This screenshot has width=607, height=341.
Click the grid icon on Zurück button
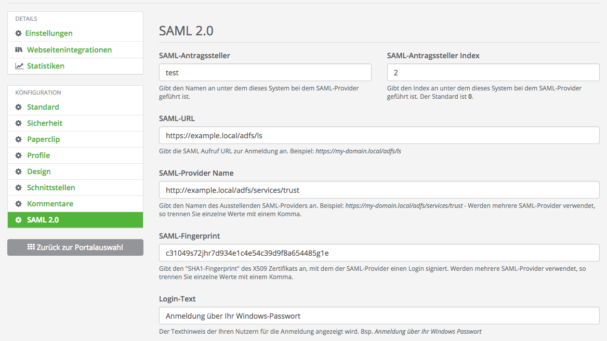click(31, 247)
